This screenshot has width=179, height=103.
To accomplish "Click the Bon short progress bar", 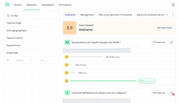I will [73, 73].
